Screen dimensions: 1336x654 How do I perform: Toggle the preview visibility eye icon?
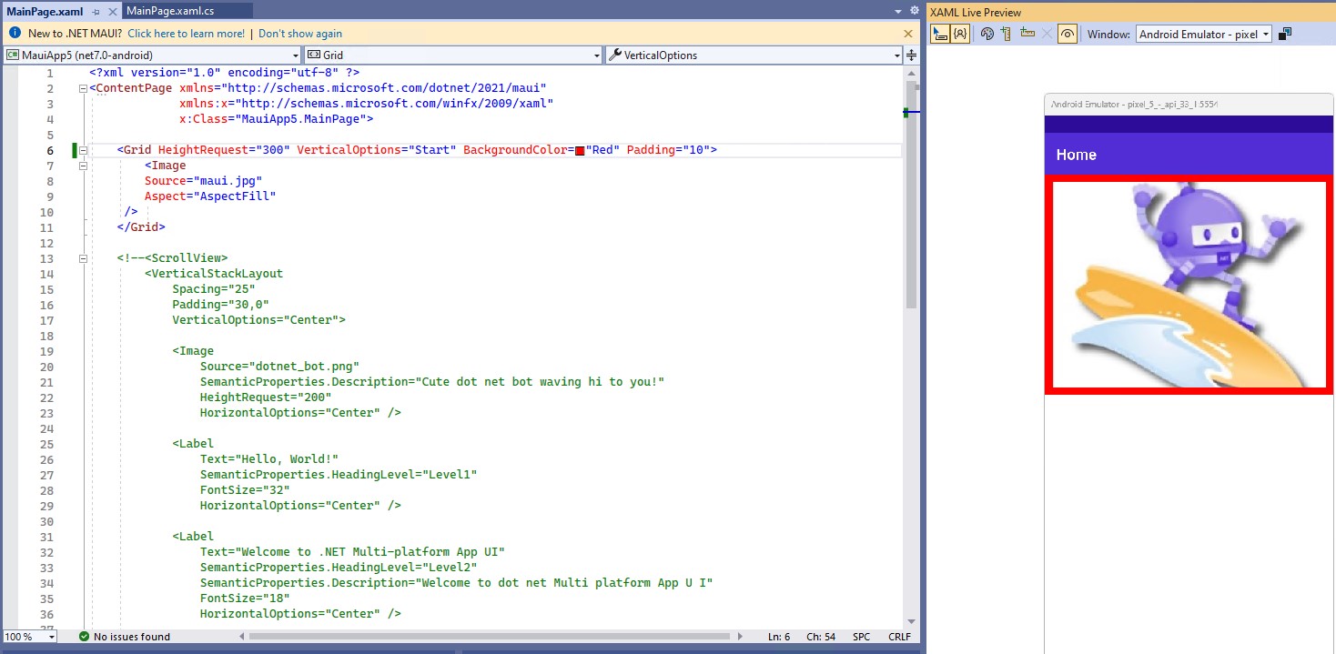(x=1067, y=34)
